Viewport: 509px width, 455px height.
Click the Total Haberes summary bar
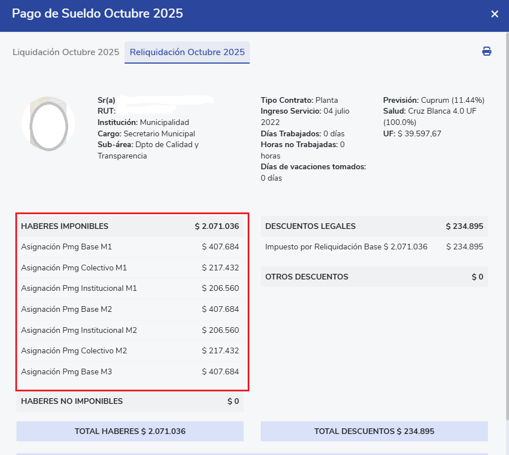[130, 432]
